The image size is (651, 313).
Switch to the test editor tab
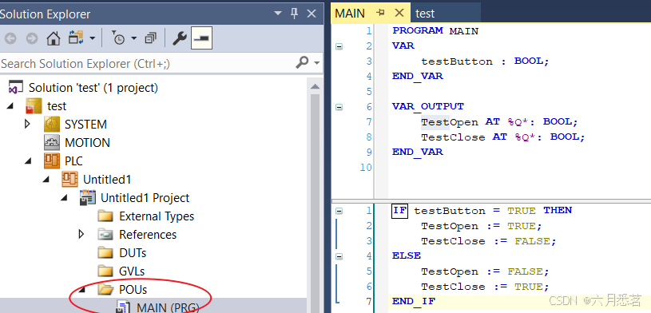point(425,14)
